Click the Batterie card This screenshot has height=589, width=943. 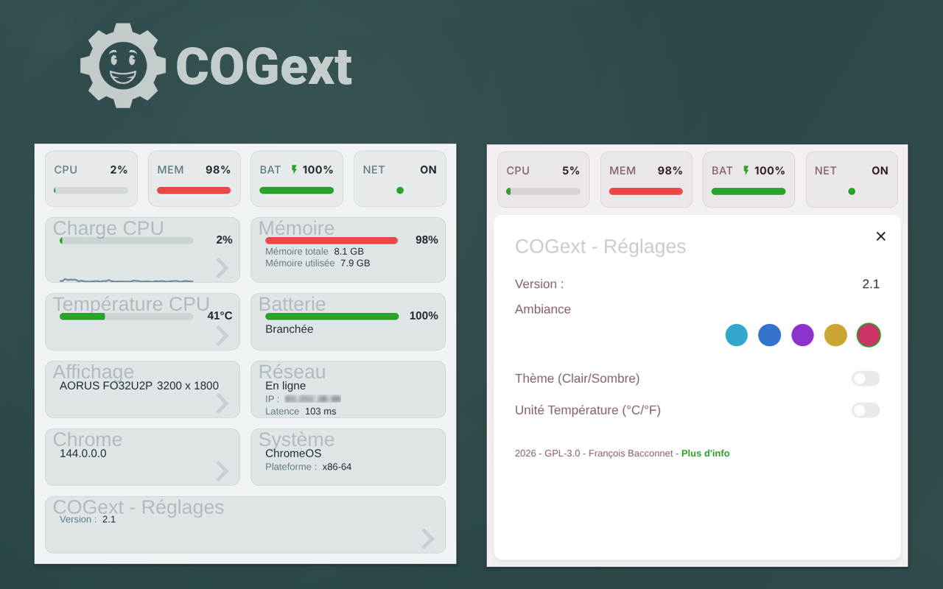click(348, 322)
